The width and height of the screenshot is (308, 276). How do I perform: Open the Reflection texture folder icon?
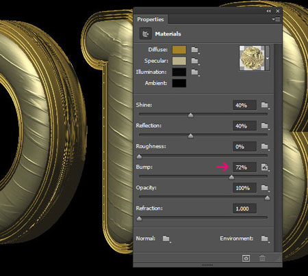(265, 126)
